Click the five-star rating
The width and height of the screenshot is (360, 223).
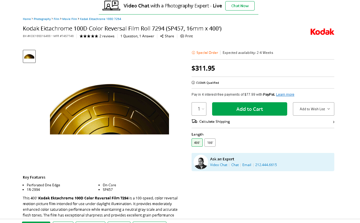point(89,36)
